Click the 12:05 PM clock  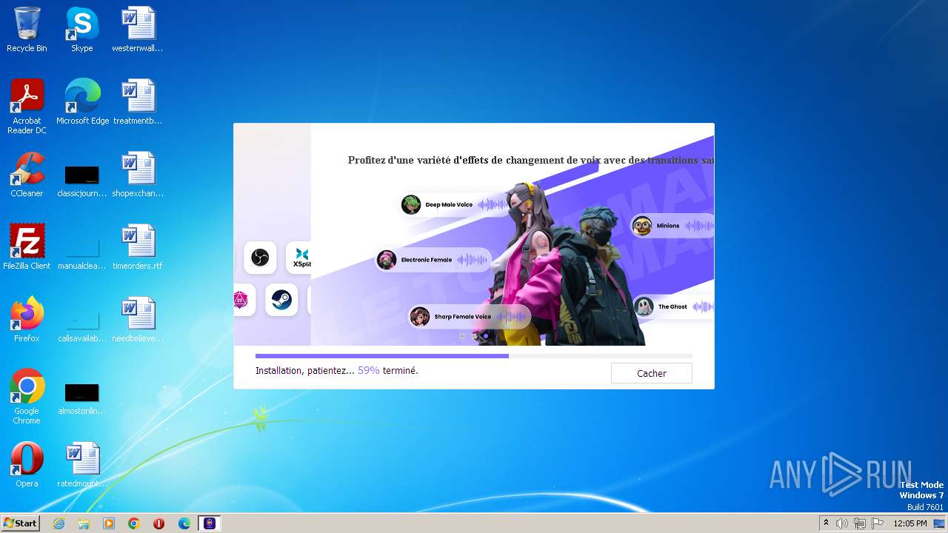tap(910, 523)
